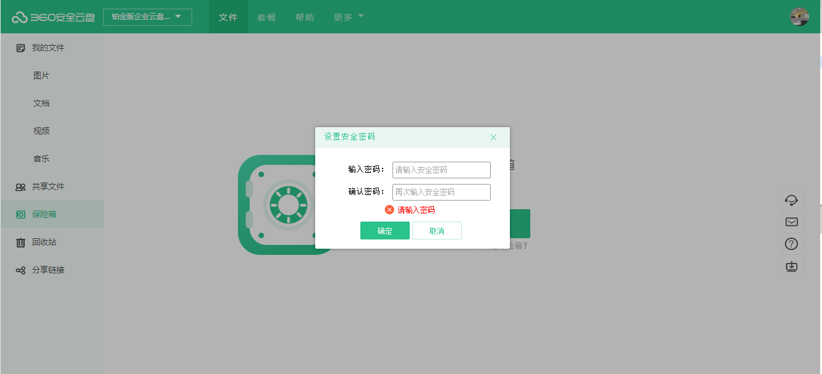This screenshot has width=822, height=374.
Task: Open the user avatar menu
Action: [799, 17]
